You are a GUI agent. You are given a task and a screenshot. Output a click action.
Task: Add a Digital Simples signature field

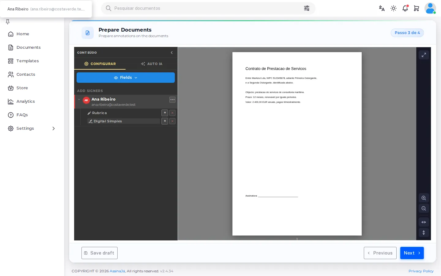[x=165, y=121]
